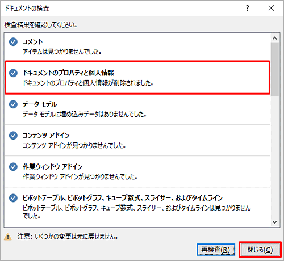Select the ピボットテーブル、ピボットグラフ heading
The height and width of the screenshot is (261, 284).
123,198
